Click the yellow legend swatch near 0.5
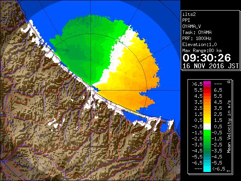Viewport: 241px width, 181px height. tap(207, 120)
